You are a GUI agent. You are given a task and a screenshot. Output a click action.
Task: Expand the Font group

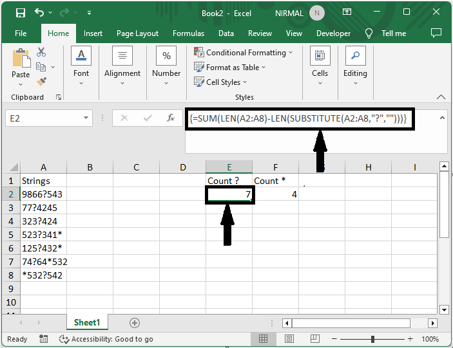[81, 66]
